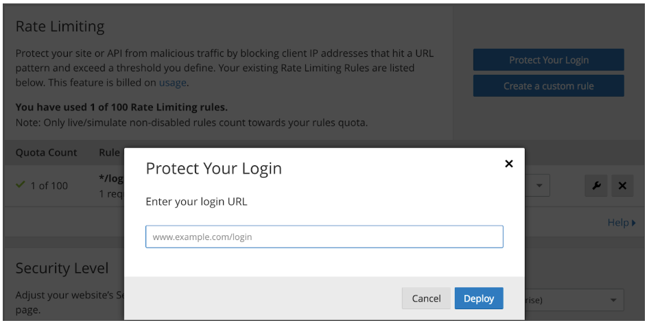Click the background Protect Your Login button
Viewport: 649px width, 325px height.
[x=548, y=60]
